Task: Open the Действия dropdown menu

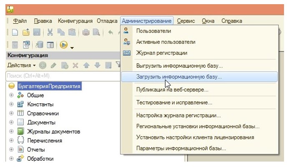Action: click(x=21, y=65)
